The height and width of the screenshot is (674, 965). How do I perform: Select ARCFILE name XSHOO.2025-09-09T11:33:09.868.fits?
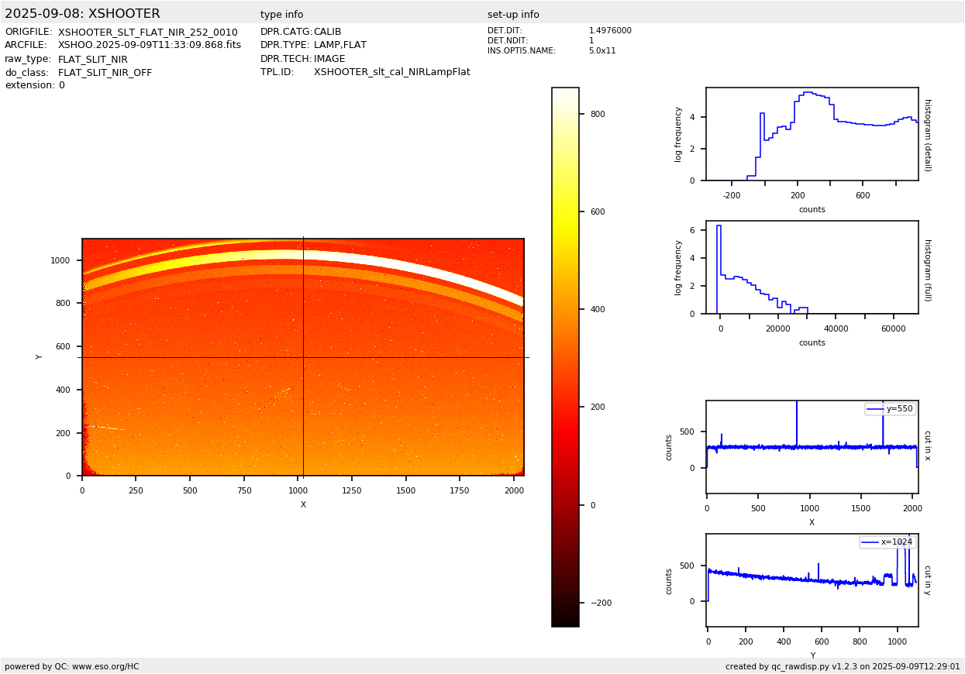coord(150,46)
